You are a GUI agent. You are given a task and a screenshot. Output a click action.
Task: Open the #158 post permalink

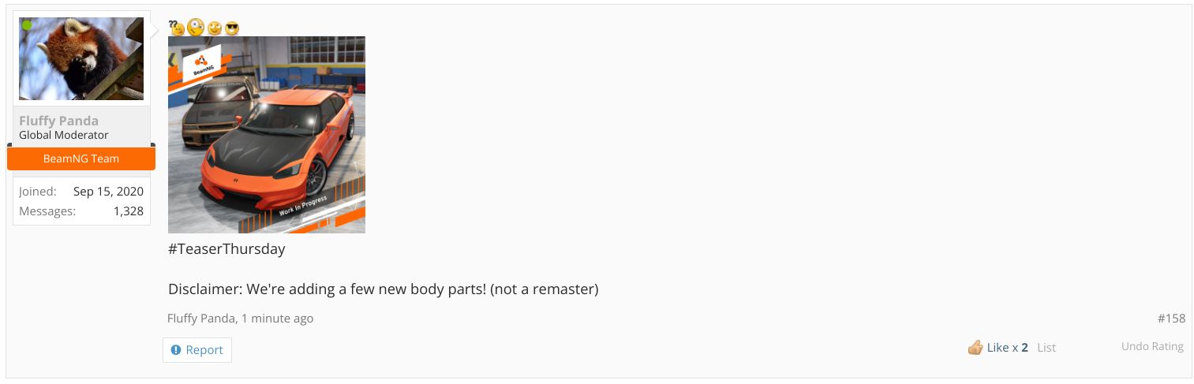1171,319
